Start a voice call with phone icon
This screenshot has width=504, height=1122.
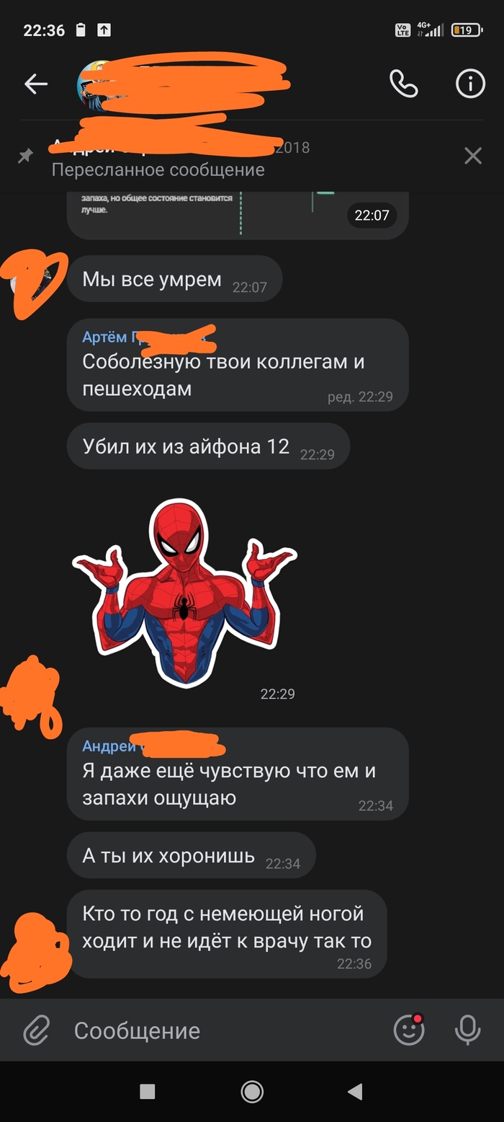[x=403, y=84]
